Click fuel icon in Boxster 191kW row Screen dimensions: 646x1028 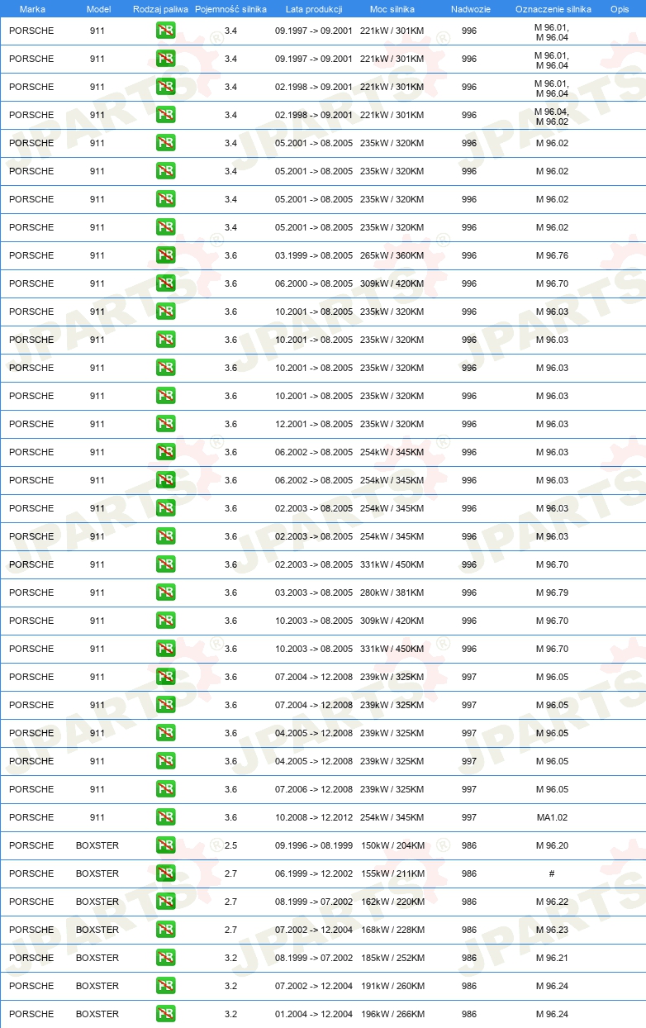pos(165,986)
